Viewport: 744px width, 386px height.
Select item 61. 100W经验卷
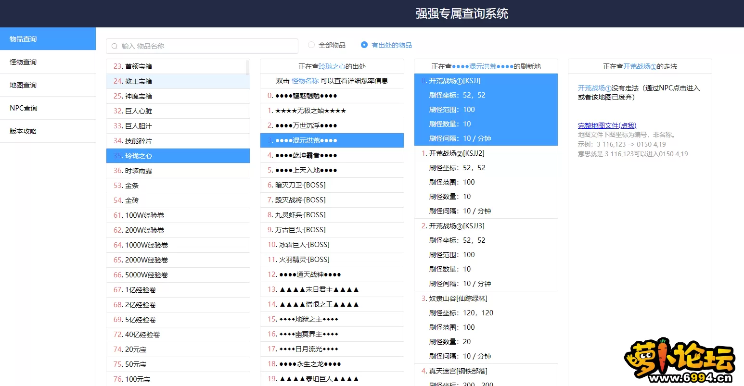tap(178, 215)
